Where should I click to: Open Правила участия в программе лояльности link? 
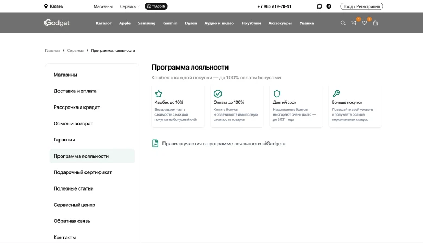(x=224, y=144)
